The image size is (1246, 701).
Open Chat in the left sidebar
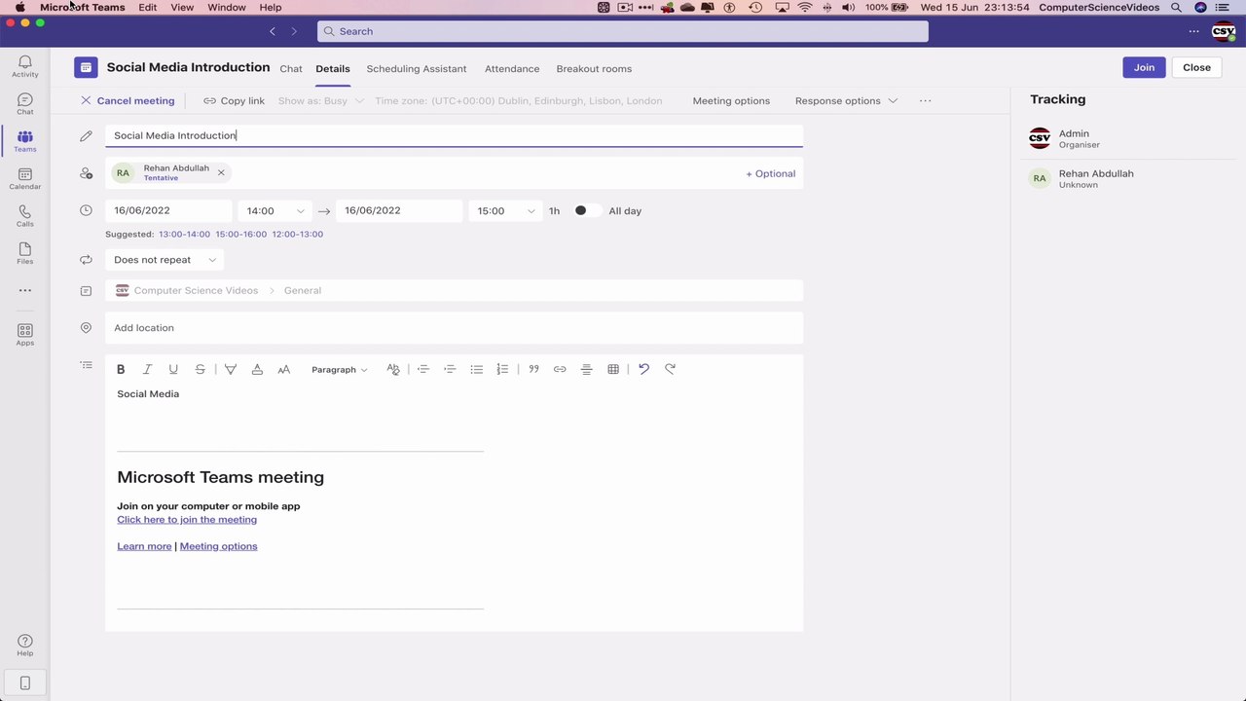coord(25,104)
